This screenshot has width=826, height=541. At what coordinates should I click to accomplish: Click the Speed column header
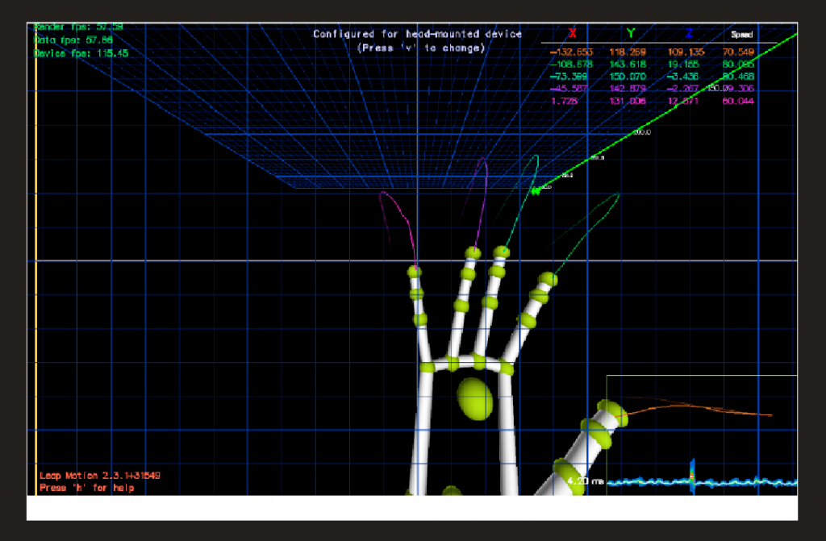[x=742, y=35]
